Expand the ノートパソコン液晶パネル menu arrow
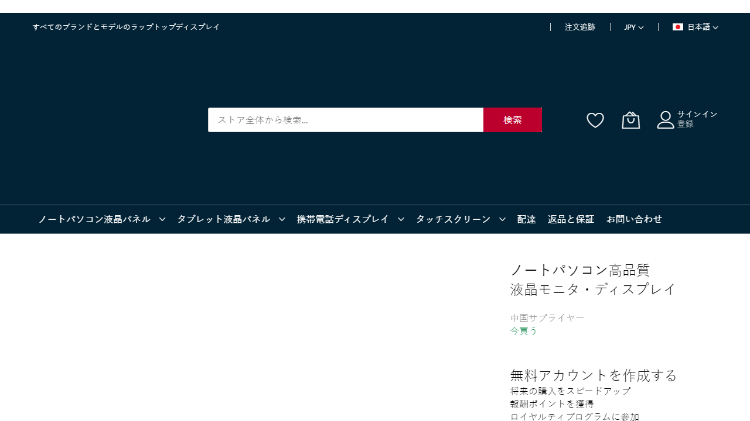Image resolution: width=750 pixels, height=421 pixels. tap(162, 219)
